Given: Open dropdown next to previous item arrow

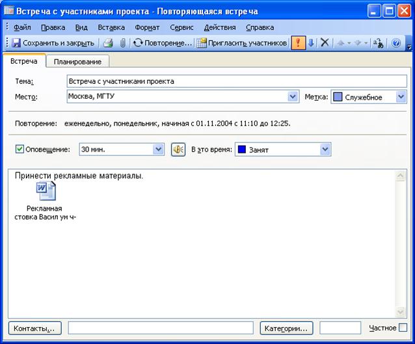Looking at the screenshot, I should coord(349,43).
